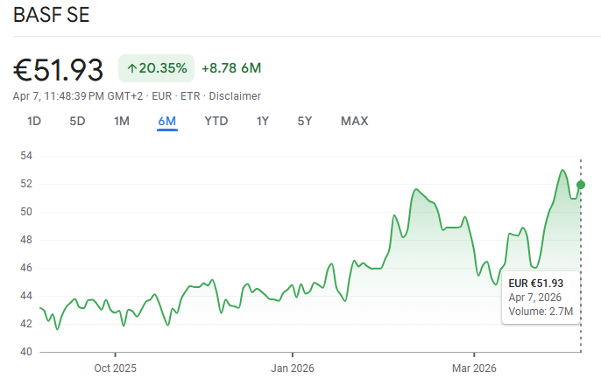
Task: Click the €51.93 main price
Action: point(58,70)
